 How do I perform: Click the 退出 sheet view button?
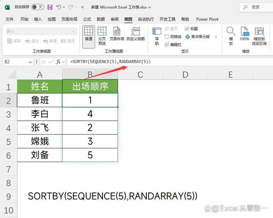(x=32, y=41)
